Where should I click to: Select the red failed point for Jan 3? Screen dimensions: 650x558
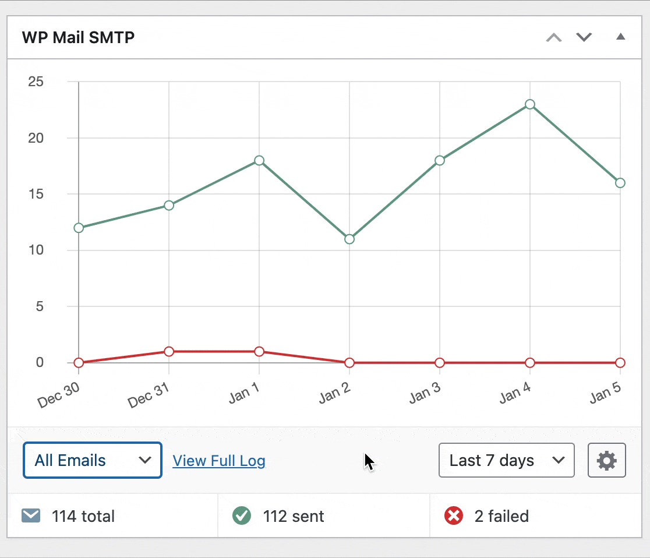(440, 363)
